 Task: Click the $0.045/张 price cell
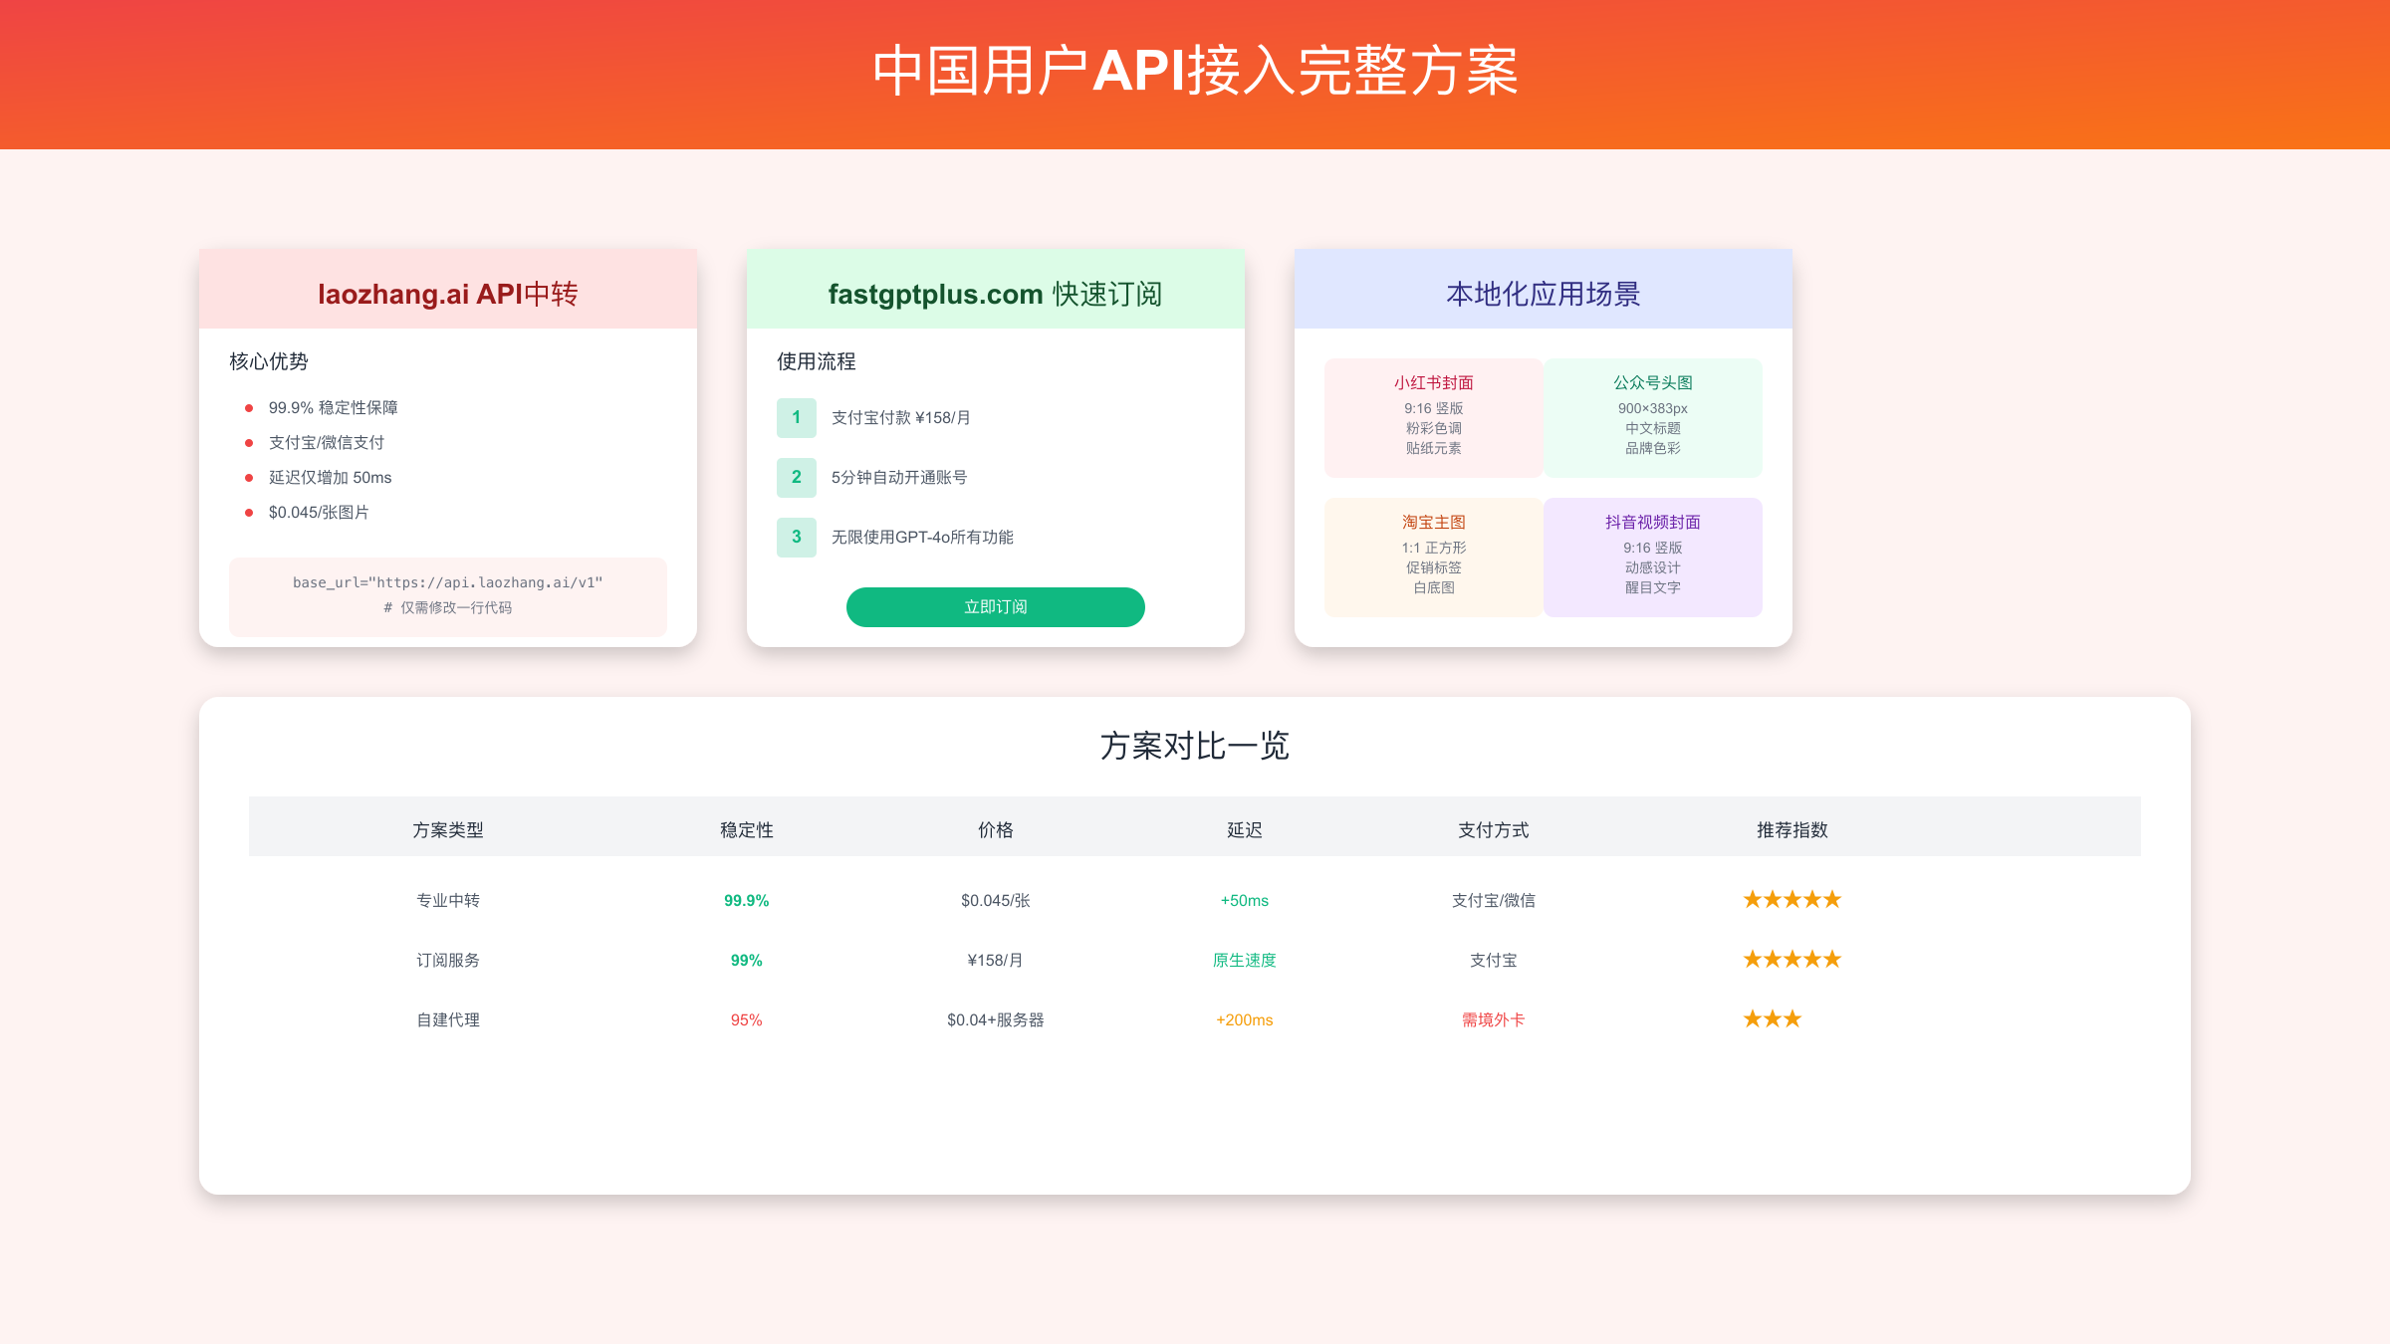coord(996,901)
